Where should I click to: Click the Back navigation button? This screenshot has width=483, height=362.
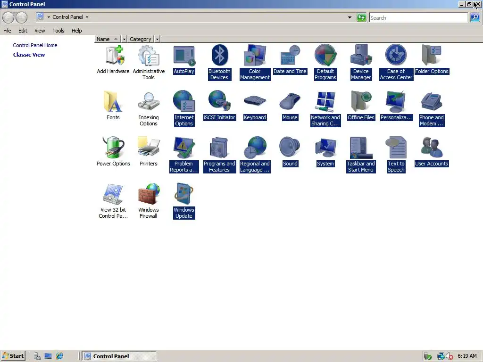pos(8,17)
